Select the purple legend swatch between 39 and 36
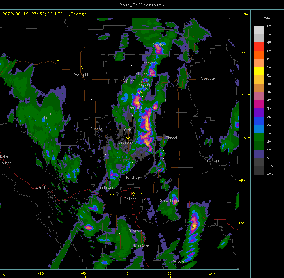 [x=259, y=113]
